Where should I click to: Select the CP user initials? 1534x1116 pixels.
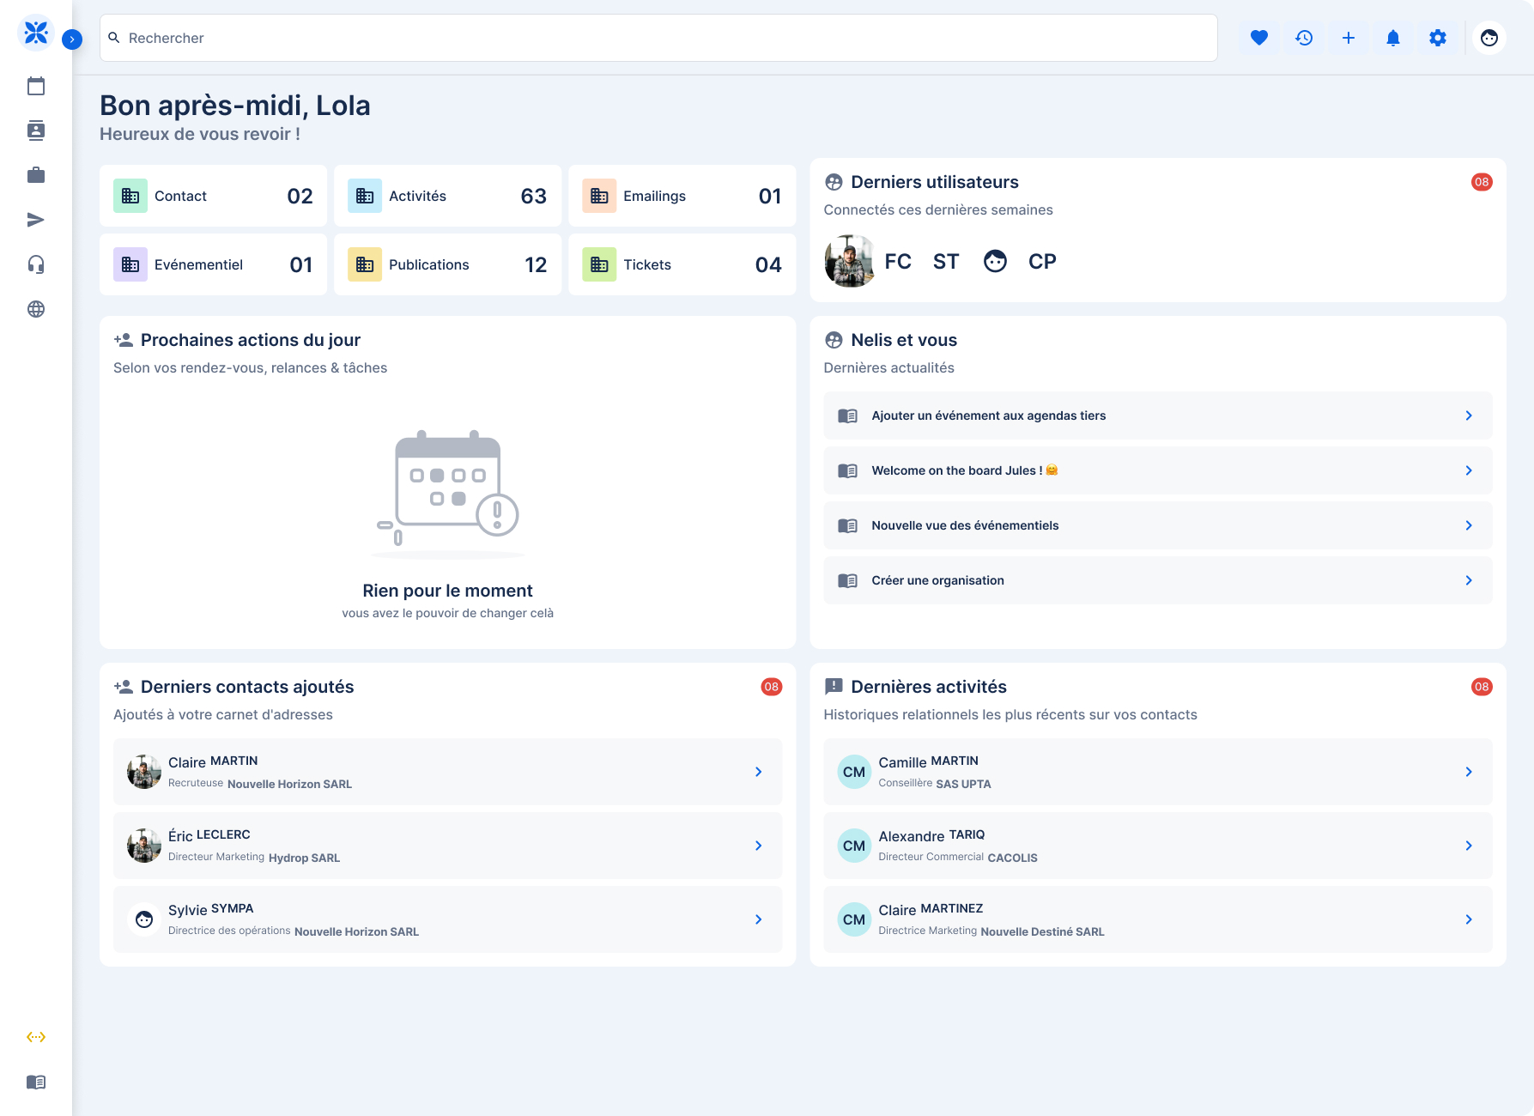pyautogui.click(x=1042, y=261)
